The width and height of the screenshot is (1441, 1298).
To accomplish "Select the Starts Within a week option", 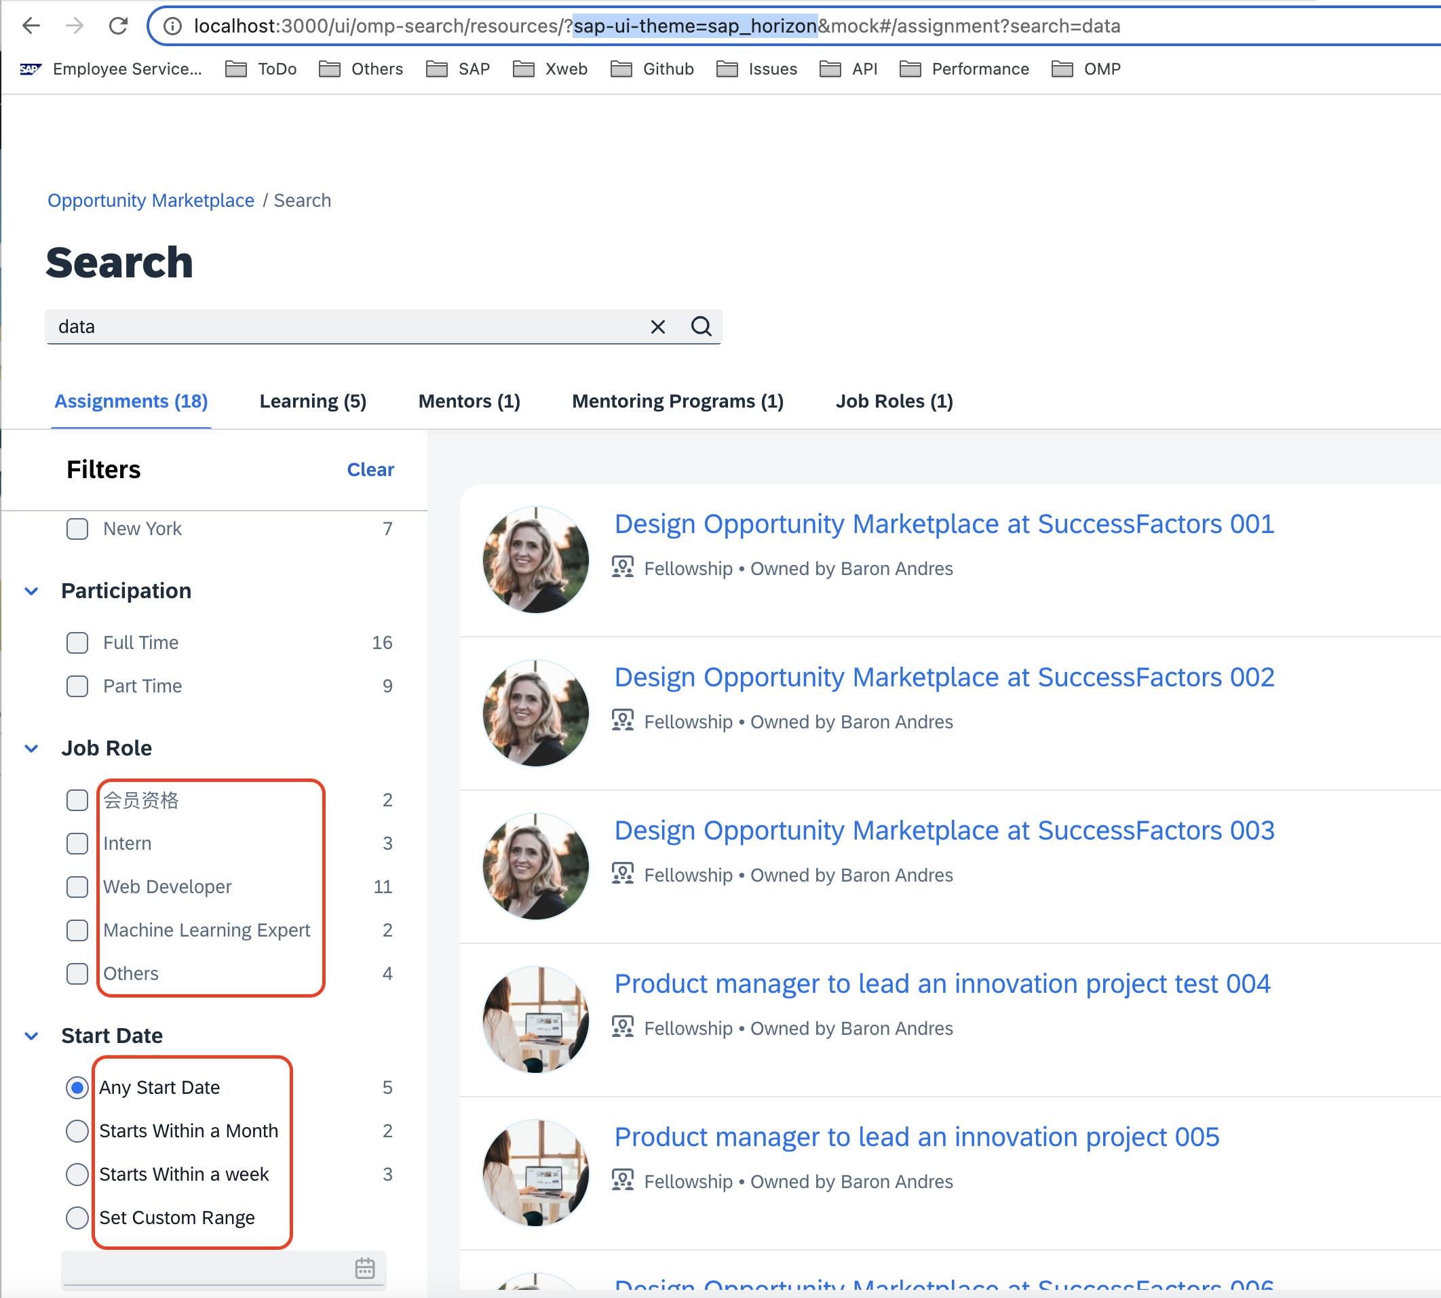I will 77,1174.
